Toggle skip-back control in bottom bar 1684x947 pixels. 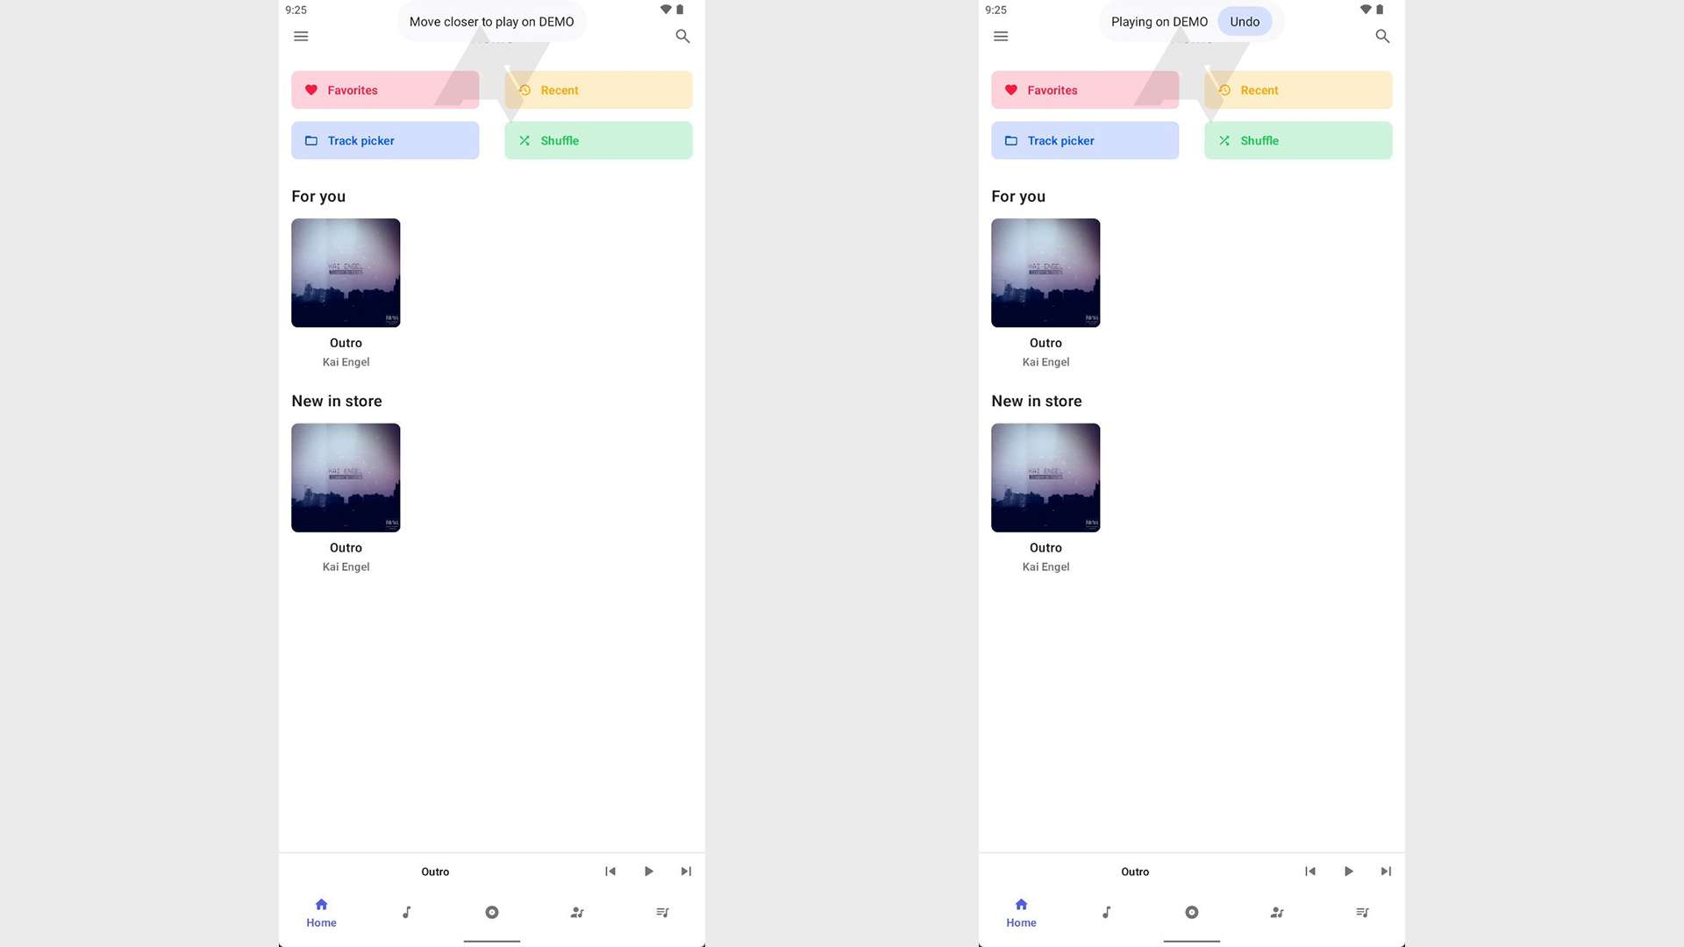point(610,871)
